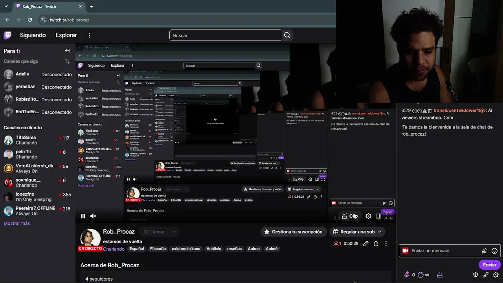The height and width of the screenshot is (283, 503).
Task: Unmute the main stream player volume
Action: point(93,216)
